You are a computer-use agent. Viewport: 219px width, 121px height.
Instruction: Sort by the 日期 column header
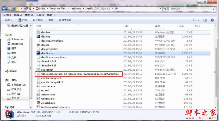coord(126,26)
